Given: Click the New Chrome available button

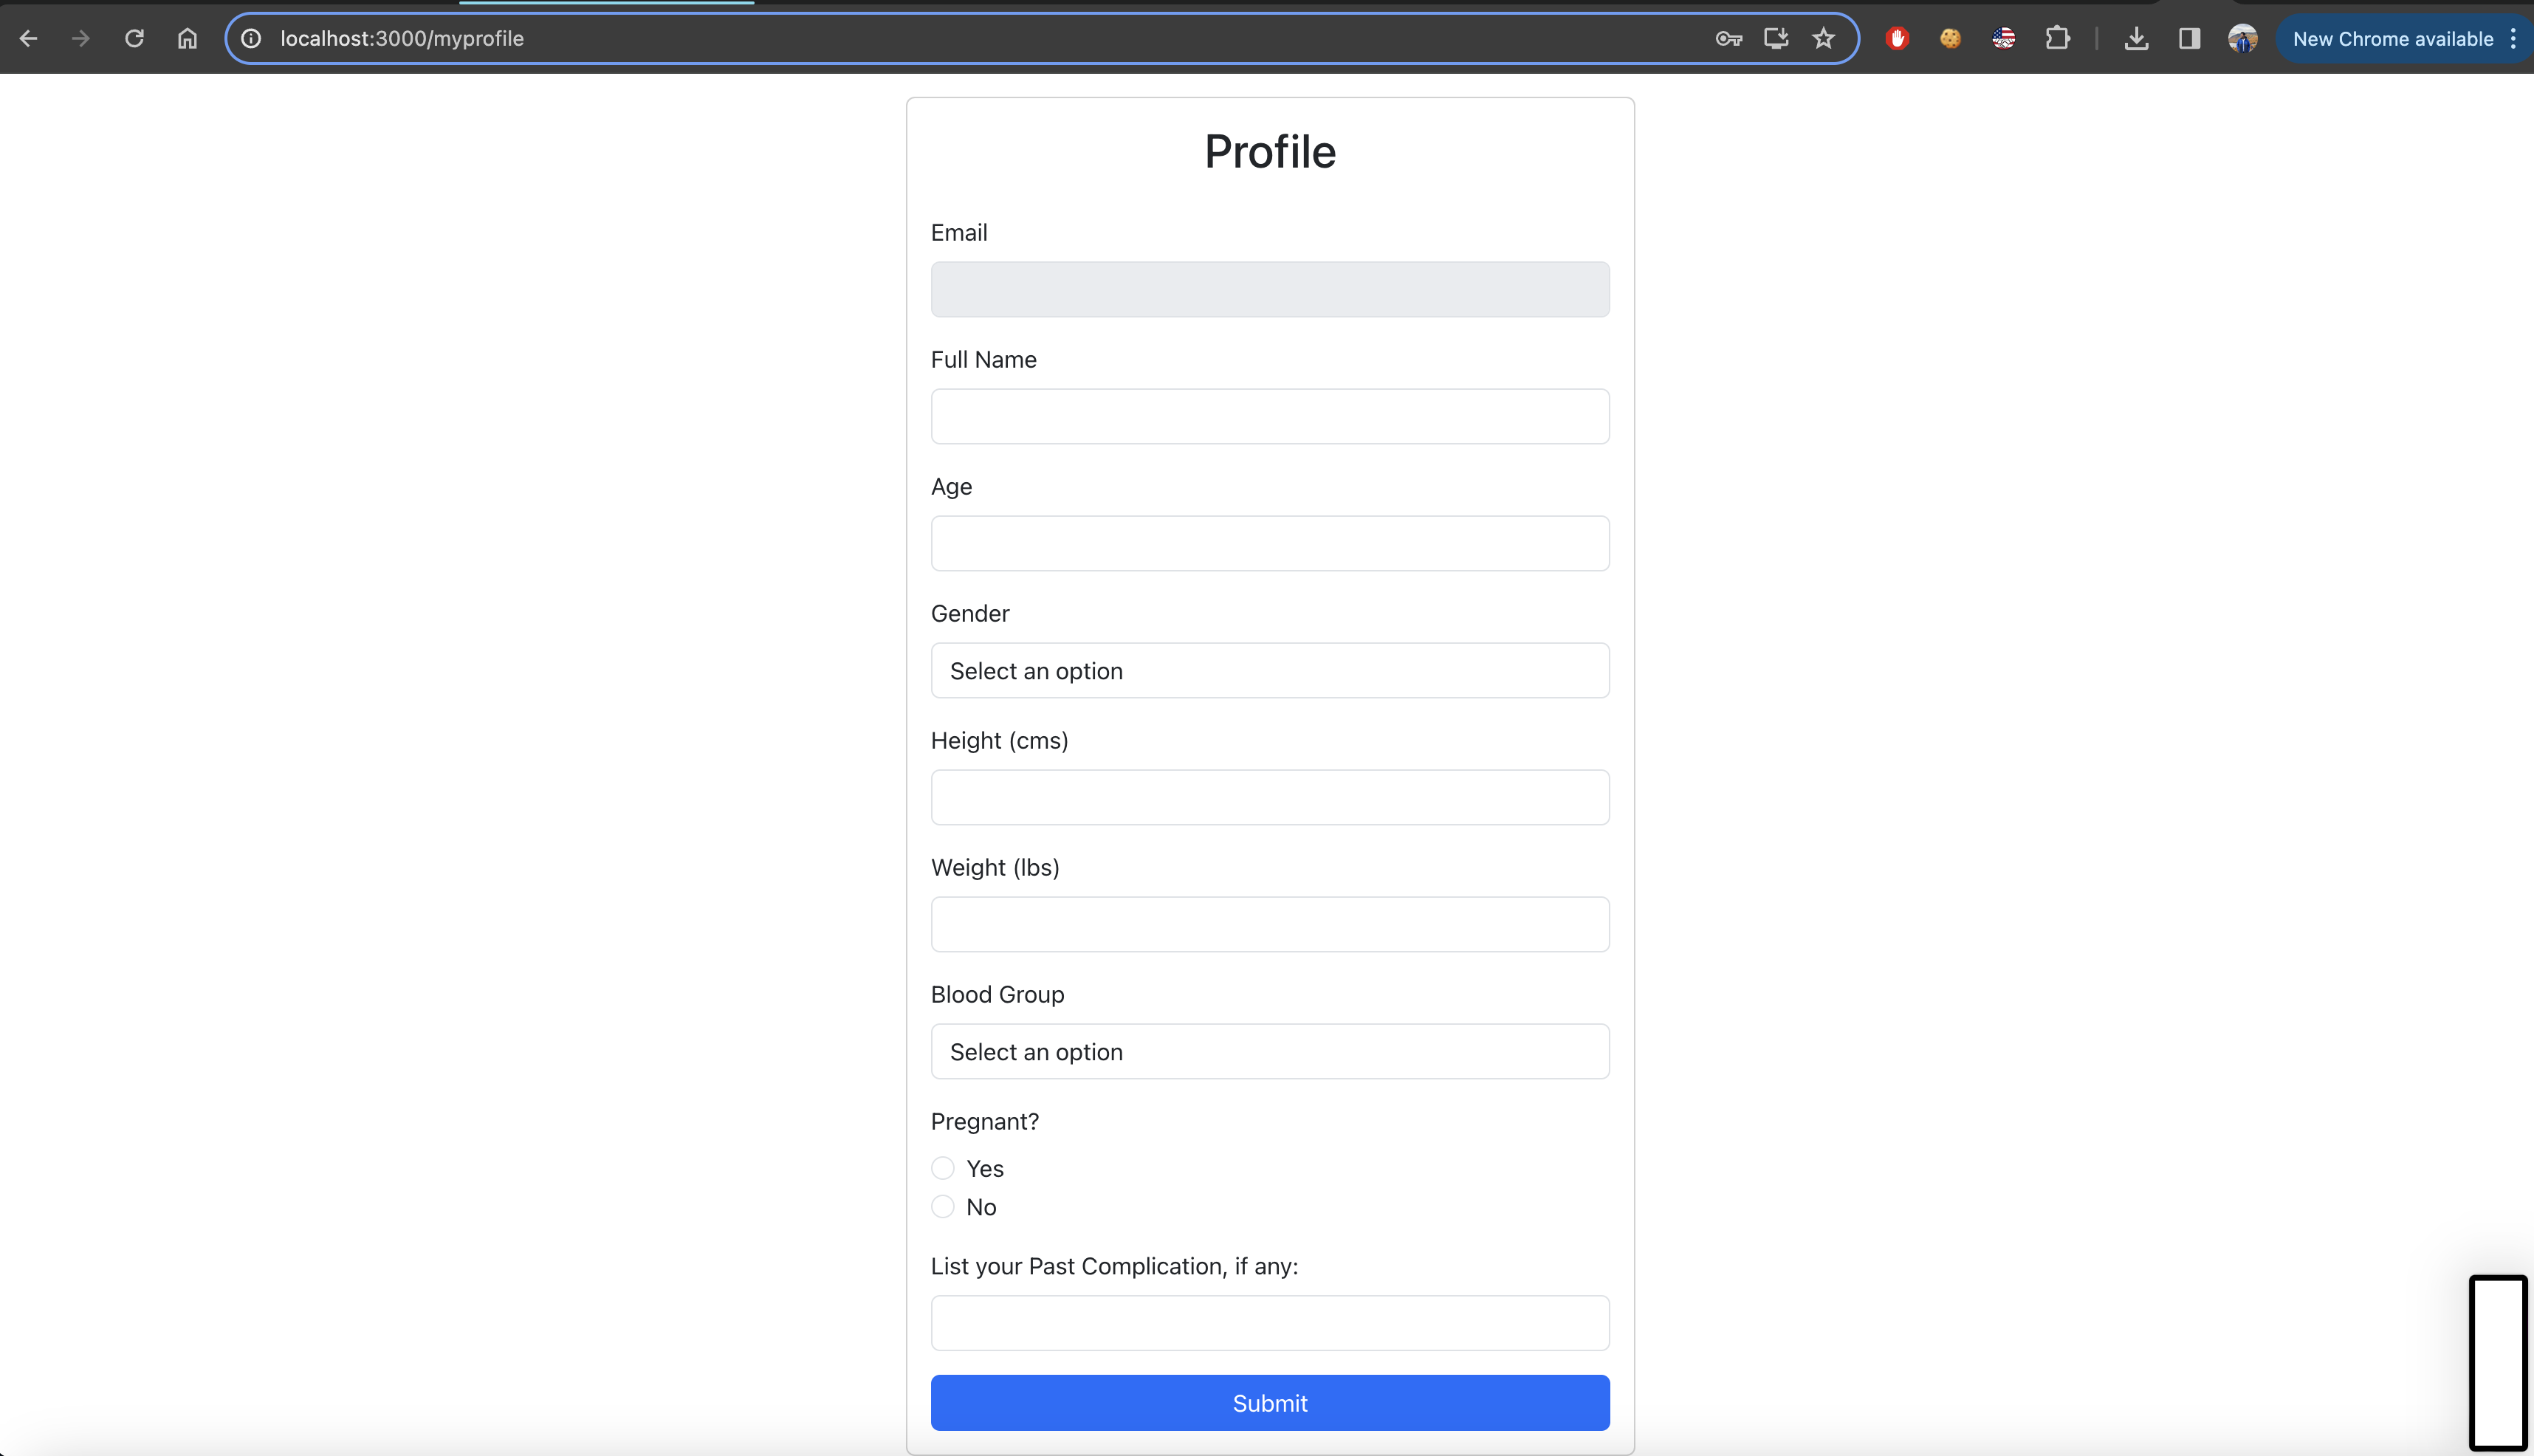Looking at the screenshot, I should [x=2392, y=39].
